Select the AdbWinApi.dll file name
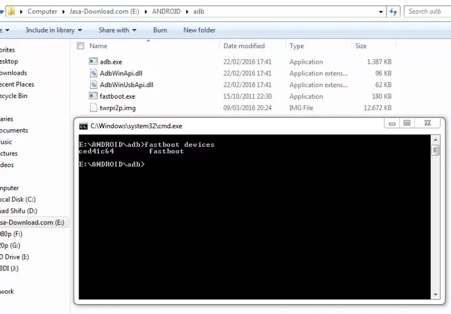Image resolution: width=451 pixels, height=314 pixels. pyautogui.click(x=121, y=73)
